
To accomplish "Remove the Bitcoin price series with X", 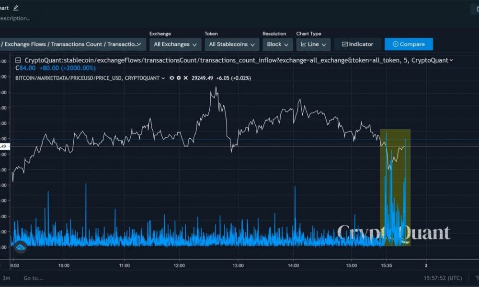I will 185,78.
